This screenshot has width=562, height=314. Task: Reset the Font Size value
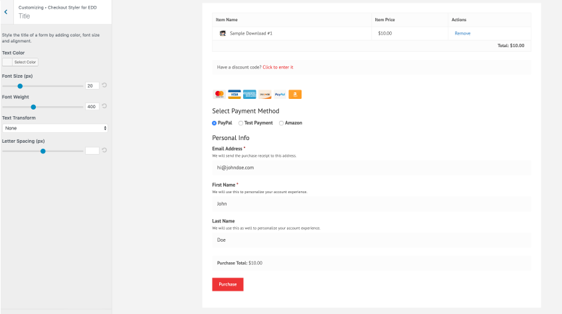click(104, 85)
